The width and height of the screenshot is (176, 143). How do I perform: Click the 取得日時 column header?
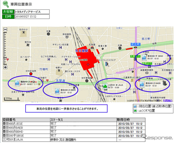131,120
